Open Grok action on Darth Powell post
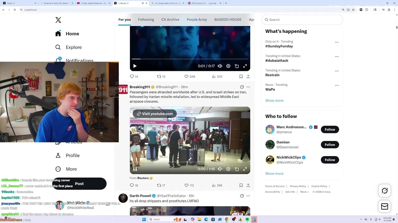The height and width of the screenshot is (223, 398). click(x=242, y=196)
